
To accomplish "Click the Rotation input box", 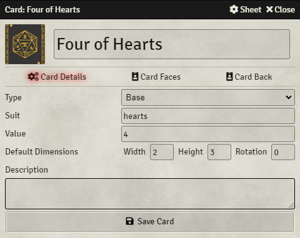I will [x=283, y=152].
